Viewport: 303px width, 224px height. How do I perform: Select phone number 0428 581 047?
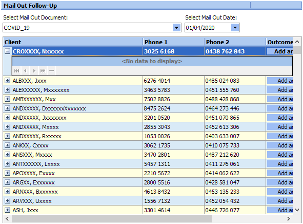222,182
